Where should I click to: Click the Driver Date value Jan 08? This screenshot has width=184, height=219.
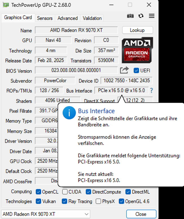47,151
